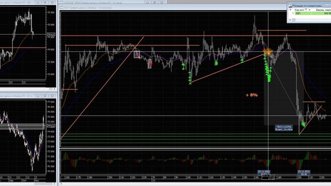331x186 pixels.
Task: Close the top-left small chart window
Action: pyautogui.click(x=52, y=3)
